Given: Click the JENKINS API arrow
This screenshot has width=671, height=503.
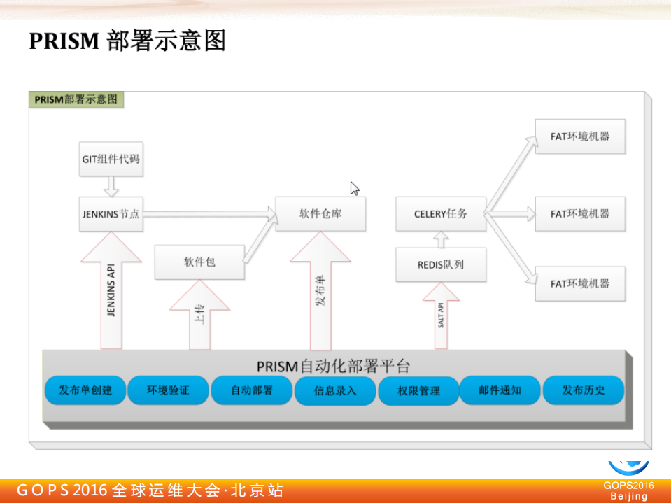Looking at the screenshot, I should (x=109, y=301).
